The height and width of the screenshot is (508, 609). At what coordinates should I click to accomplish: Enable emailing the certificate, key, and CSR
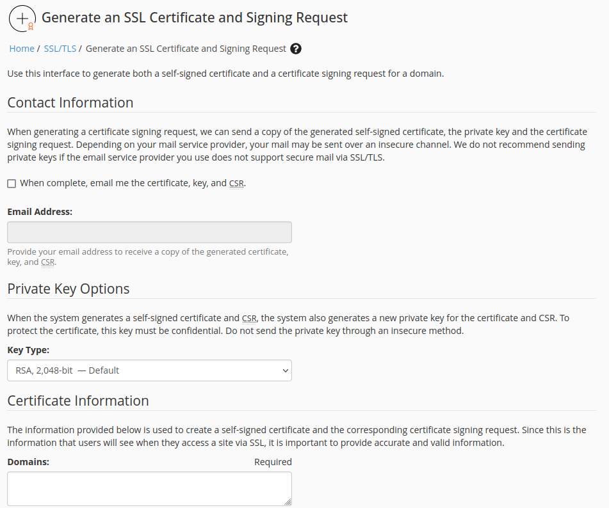pos(12,184)
